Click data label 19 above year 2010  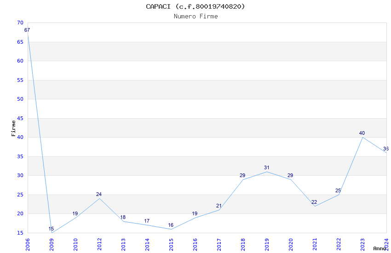[x=75, y=213]
